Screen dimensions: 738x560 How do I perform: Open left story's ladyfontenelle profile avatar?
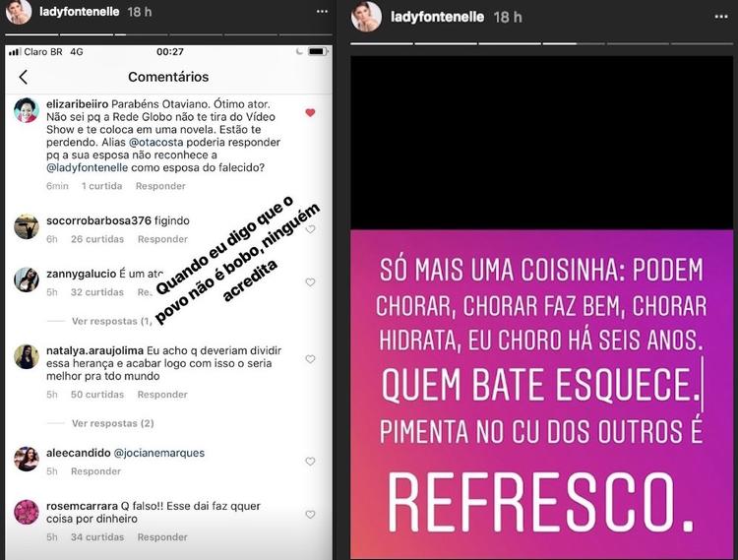pyautogui.click(x=19, y=11)
